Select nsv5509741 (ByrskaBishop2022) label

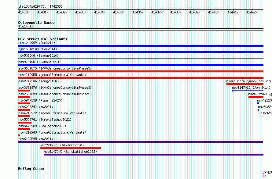point(45,120)
